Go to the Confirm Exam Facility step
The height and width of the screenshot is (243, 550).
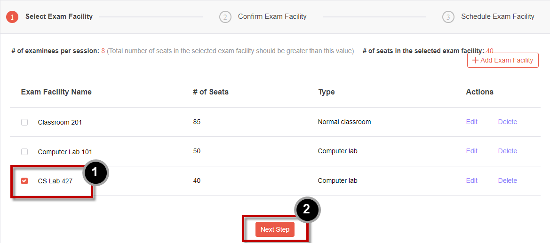tap(272, 16)
